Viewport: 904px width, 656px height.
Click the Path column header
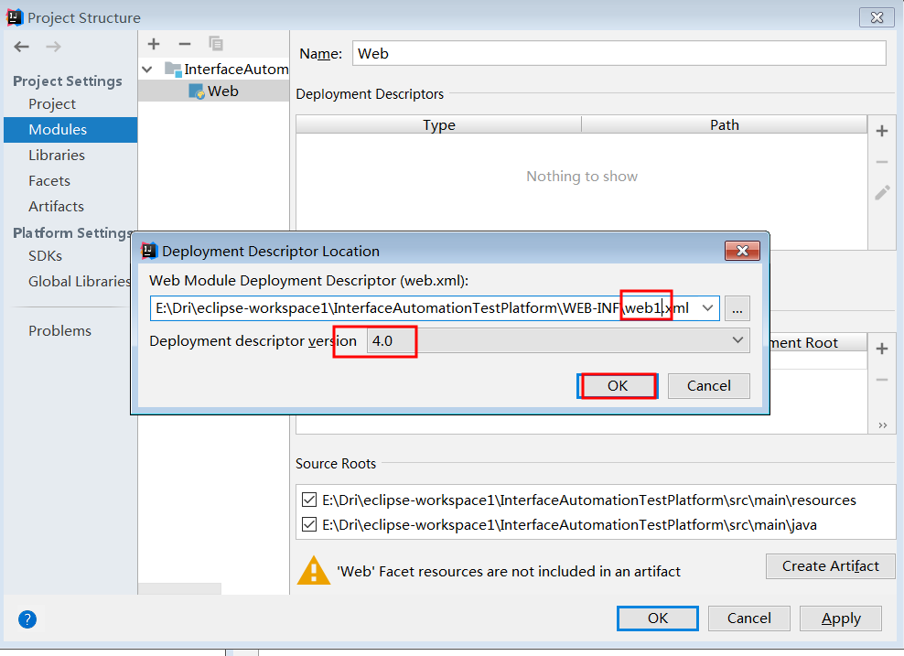click(724, 125)
